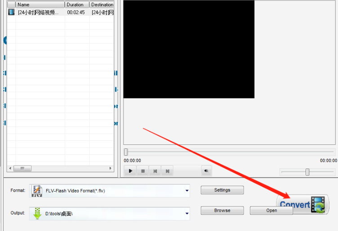Click the file list scroll left arrow

click(x=10, y=168)
